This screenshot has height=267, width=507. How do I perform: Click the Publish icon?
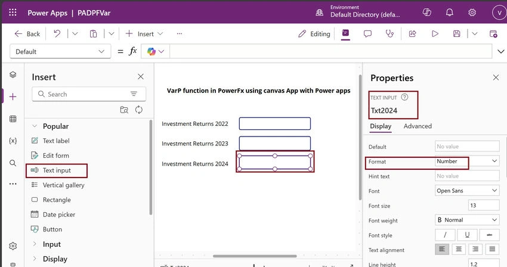tap(493, 33)
